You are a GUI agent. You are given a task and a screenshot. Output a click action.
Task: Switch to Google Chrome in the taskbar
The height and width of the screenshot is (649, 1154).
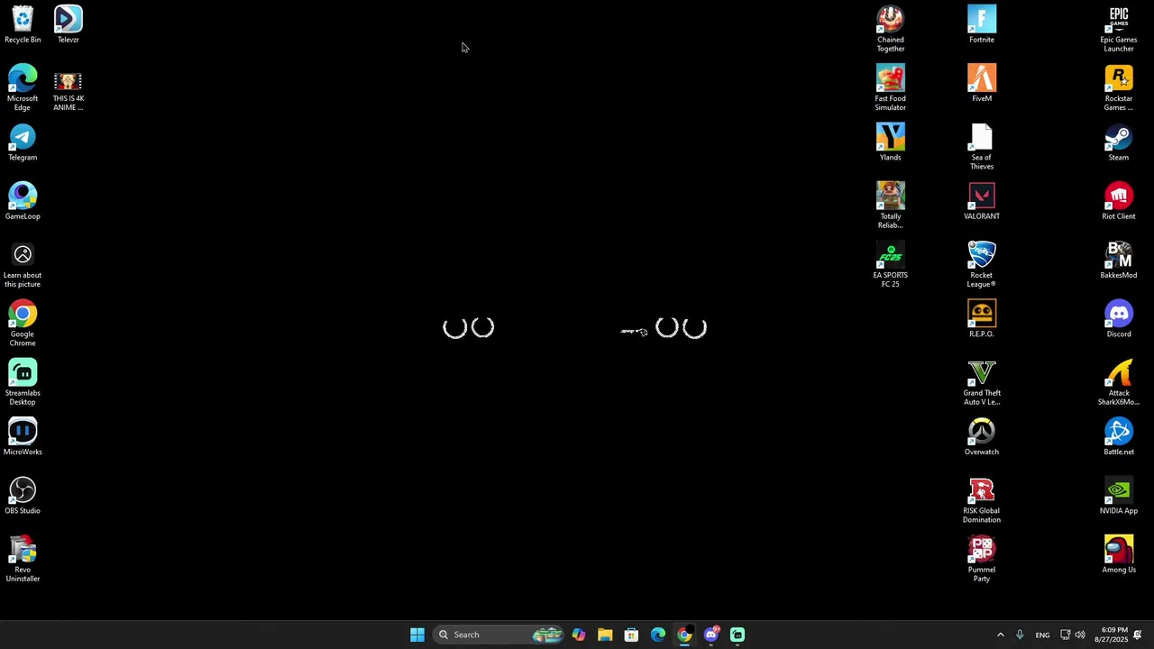[x=684, y=635]
